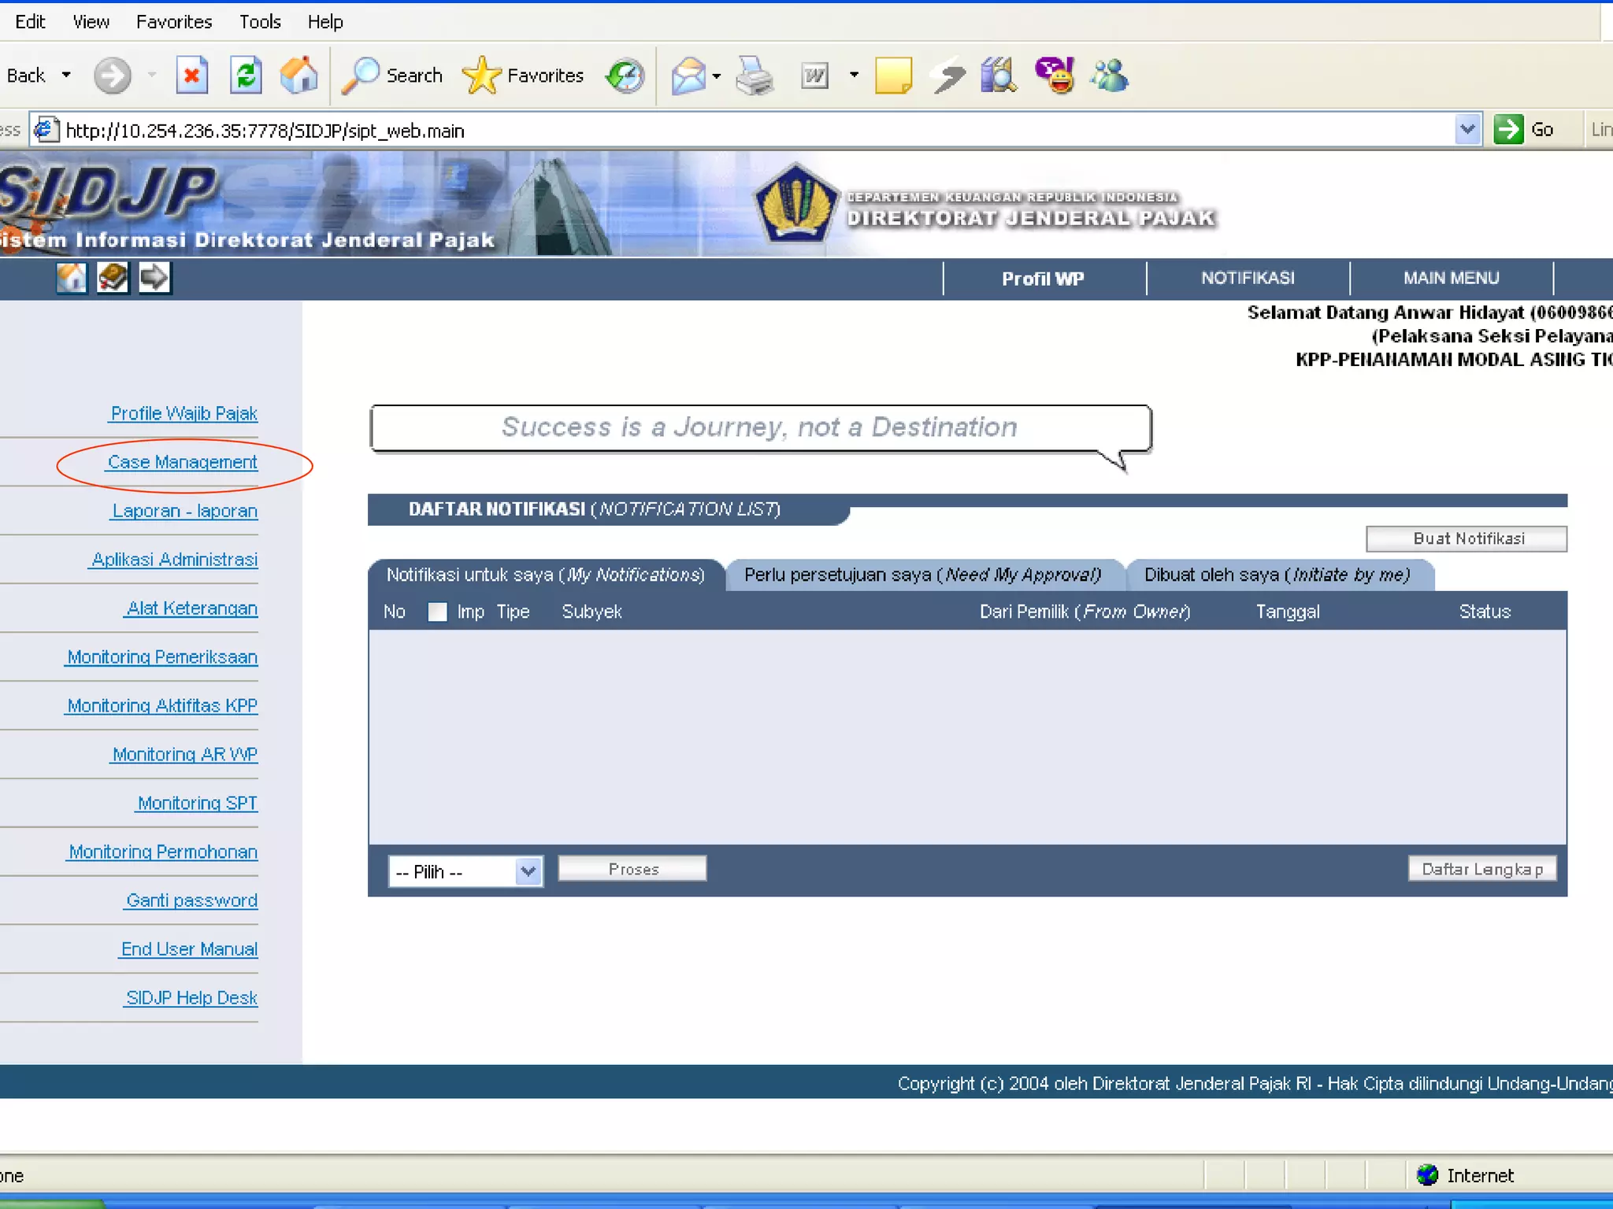This screenshot has height=1209, width=1613.
Task: Open the History toolbar icon
Action: click(x=625, y=76)
